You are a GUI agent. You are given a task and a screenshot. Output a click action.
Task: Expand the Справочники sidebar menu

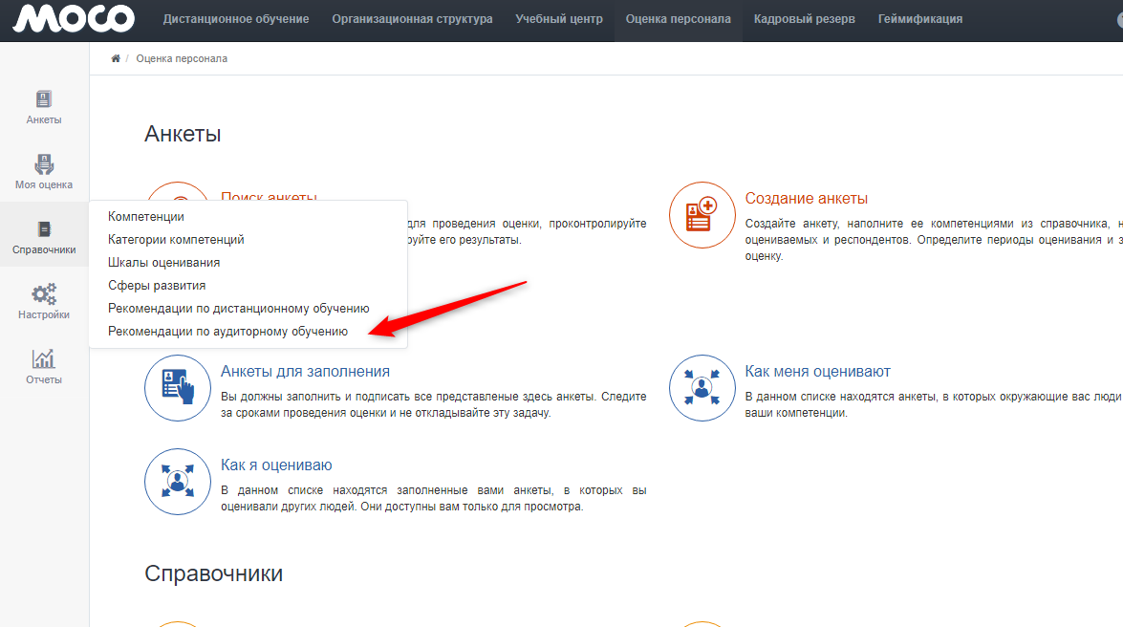click(x=44, y=237)
